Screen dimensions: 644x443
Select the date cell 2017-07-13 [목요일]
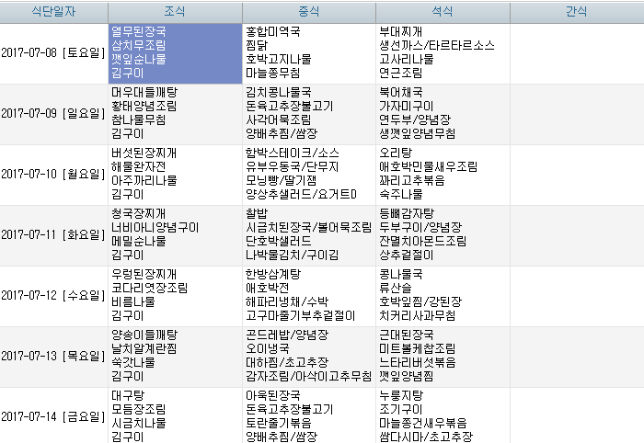pos(53,357)
